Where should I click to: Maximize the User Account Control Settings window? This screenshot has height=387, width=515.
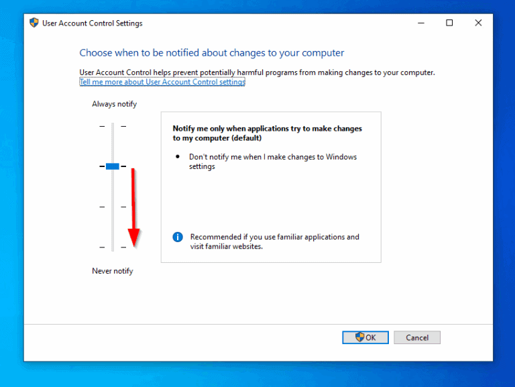coord(449,23)
